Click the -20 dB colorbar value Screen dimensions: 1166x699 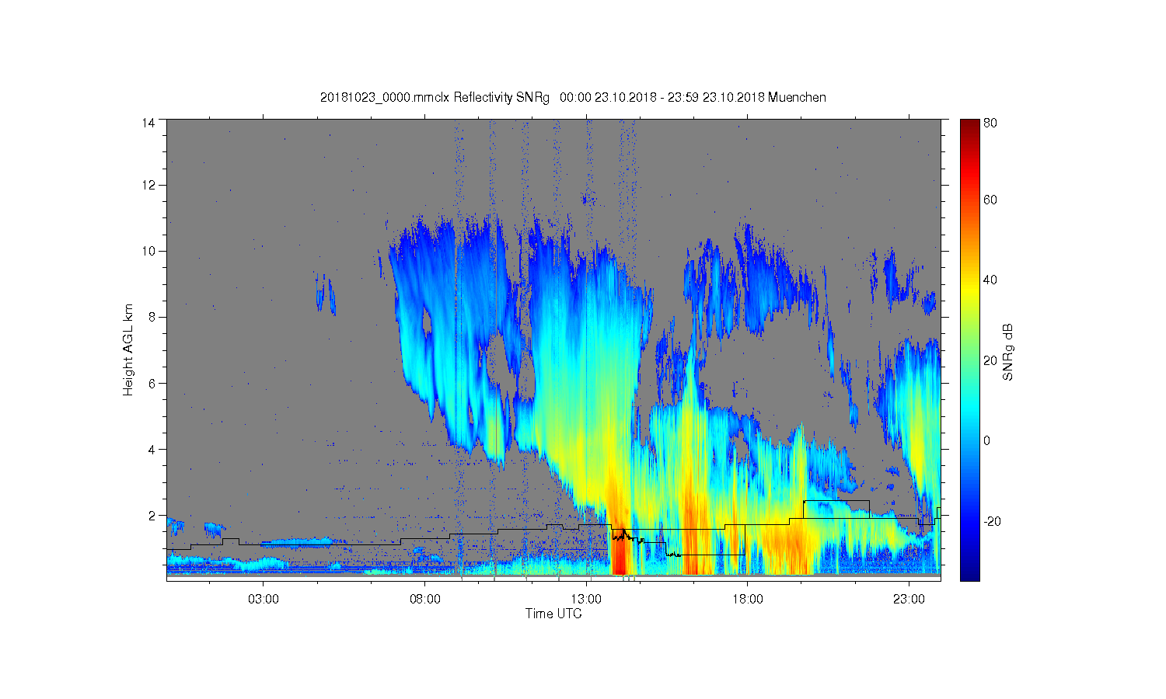(992, 521)
